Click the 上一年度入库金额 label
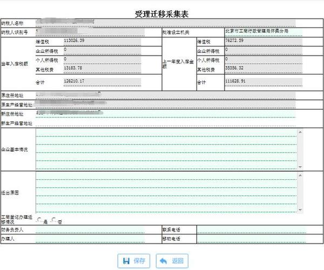Screen dimensions: 324x270 click(x=178, y=64)
